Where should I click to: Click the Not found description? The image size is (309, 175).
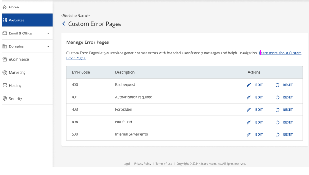pos(124,122)
